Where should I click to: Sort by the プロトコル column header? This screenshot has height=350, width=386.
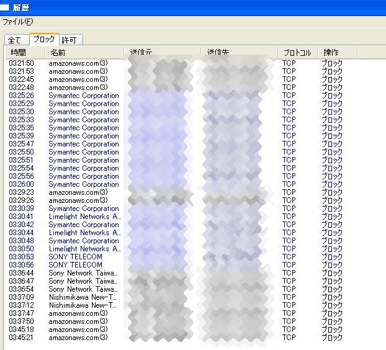point(298,52)
